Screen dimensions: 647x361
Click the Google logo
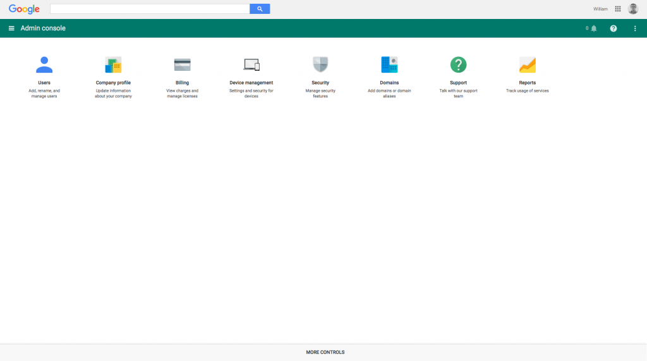coord(24,9)
